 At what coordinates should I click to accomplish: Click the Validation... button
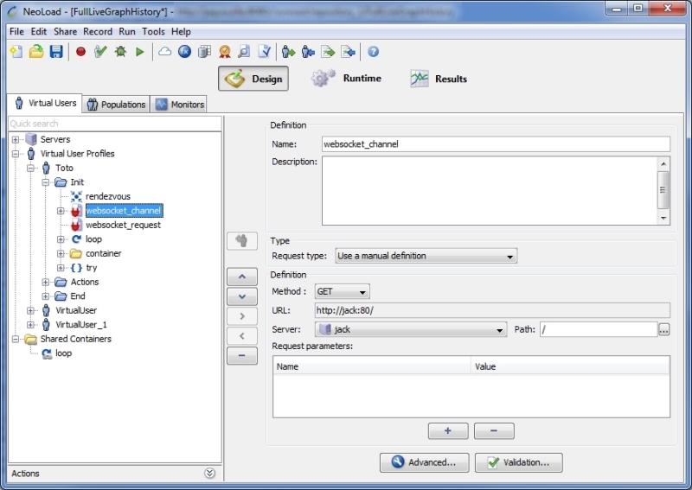[x=518, y=462]
